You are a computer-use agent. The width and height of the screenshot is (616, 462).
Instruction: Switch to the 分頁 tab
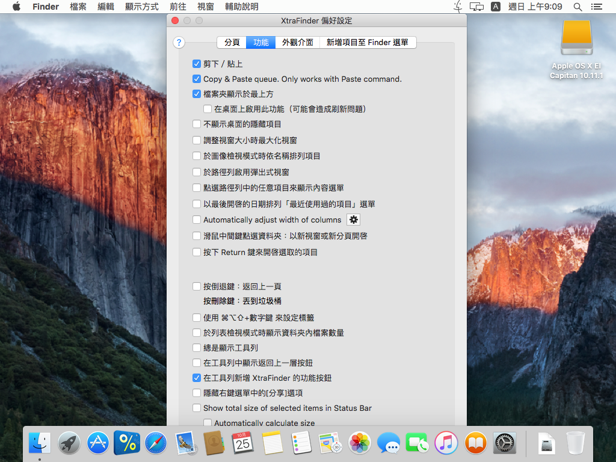(x=232, y=43)
